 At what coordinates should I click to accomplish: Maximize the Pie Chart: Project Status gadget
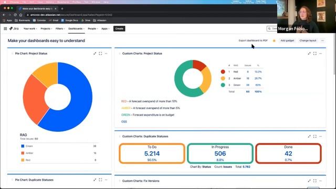[x=100, y=54]
